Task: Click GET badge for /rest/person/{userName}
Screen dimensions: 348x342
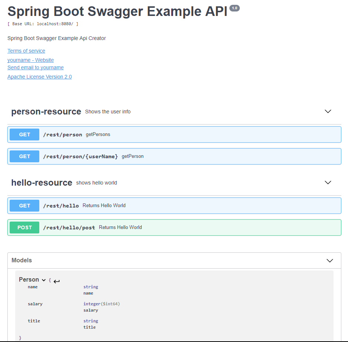Action: tap(24, 156)
